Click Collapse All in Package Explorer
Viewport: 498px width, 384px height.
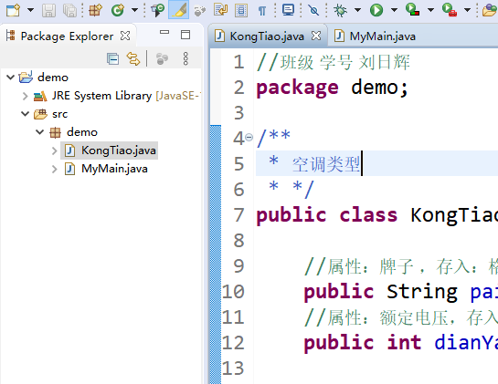click(x=112, y=58)
